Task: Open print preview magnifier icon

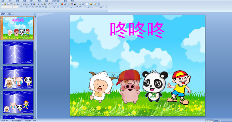Action: pos(26,4)
